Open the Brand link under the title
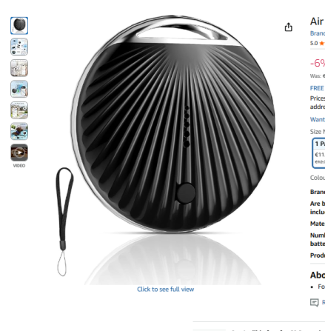The image size is (325, 331). point(318,33)
